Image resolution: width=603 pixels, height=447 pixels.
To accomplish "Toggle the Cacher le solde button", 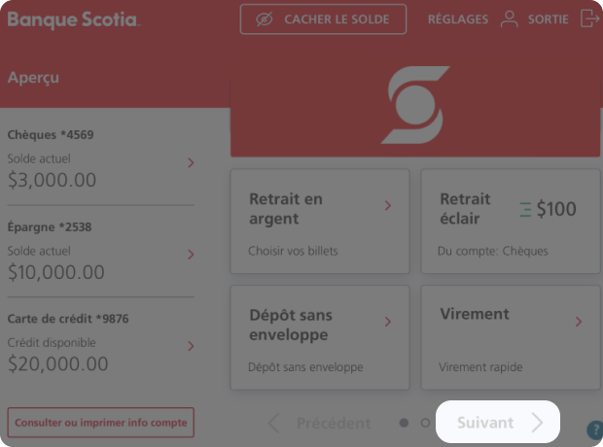I will tap(323, 19).
